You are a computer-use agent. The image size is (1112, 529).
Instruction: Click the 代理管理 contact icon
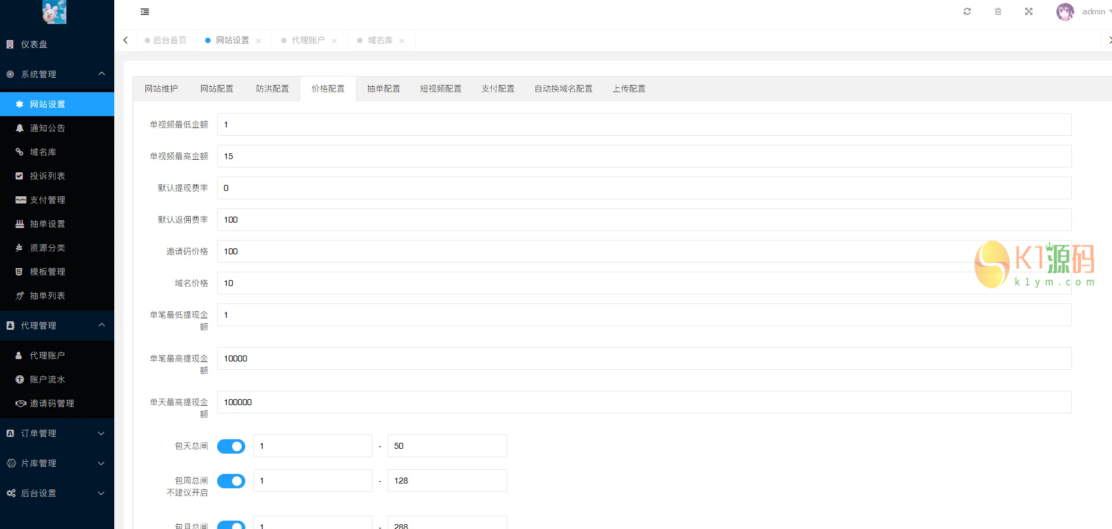click(10, 326)
